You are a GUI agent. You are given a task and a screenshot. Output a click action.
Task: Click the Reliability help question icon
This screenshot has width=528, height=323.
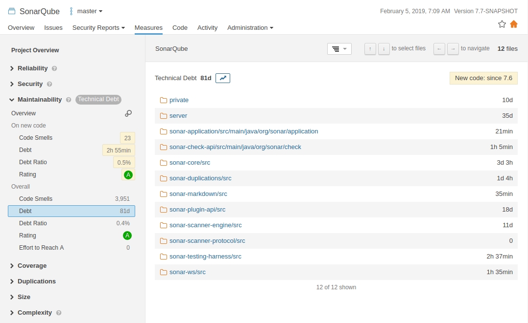(x=54, y=68)
